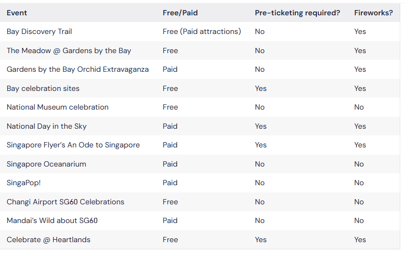
Task: Click Fireworks Yes for Celebrate @ Heartlands
Action: [360, 240]
